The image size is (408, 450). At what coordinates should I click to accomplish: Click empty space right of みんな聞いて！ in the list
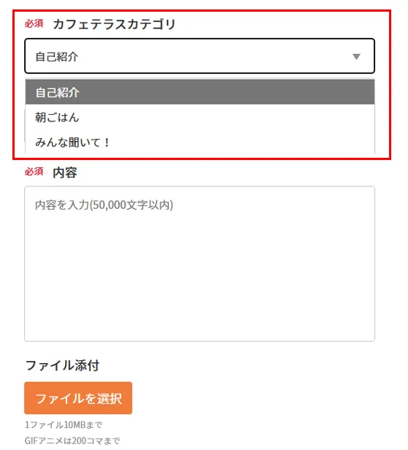[x=243, y=142]
